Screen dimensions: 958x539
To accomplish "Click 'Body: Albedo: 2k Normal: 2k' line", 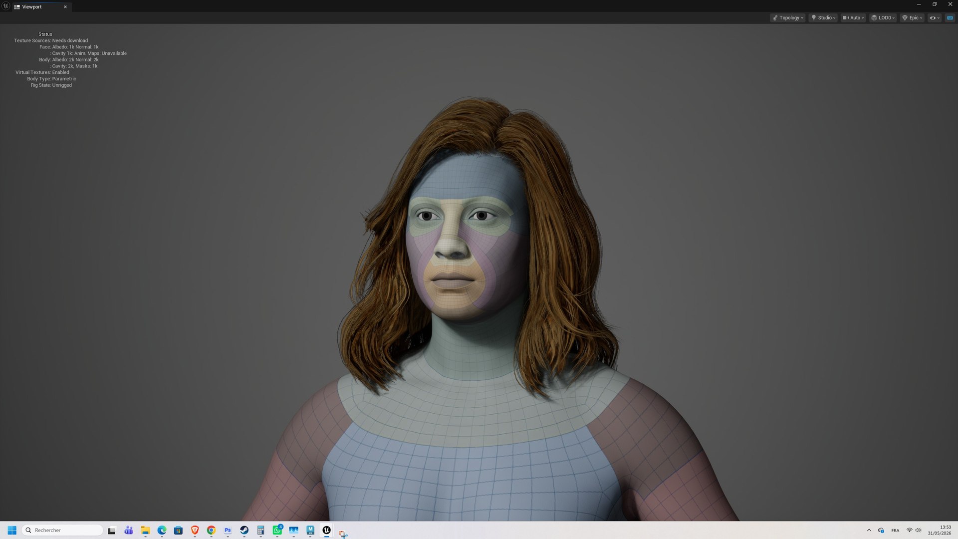I will [x=69, y=59].
